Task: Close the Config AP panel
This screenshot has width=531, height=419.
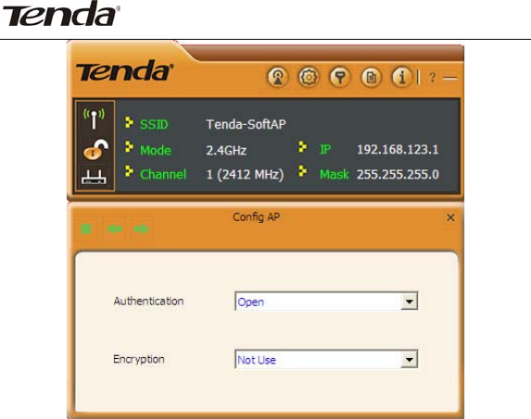Action: pyautogui.click(x=450, y=217)
